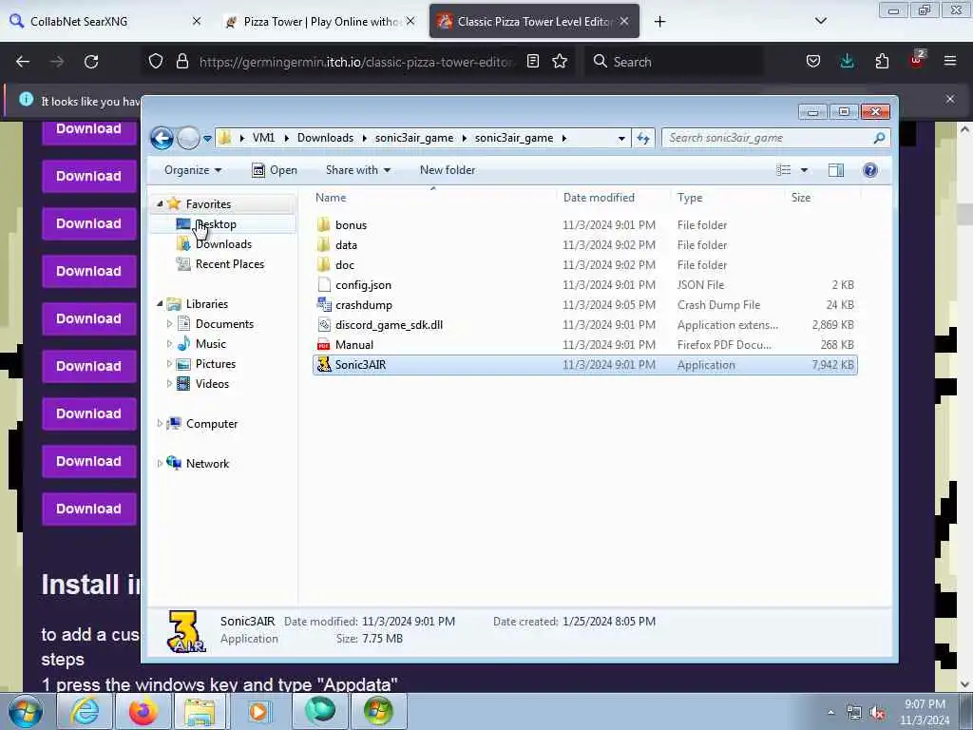Change your view icon in Explorer
This screenshot has height=730, width=973.
click(784, 170)
